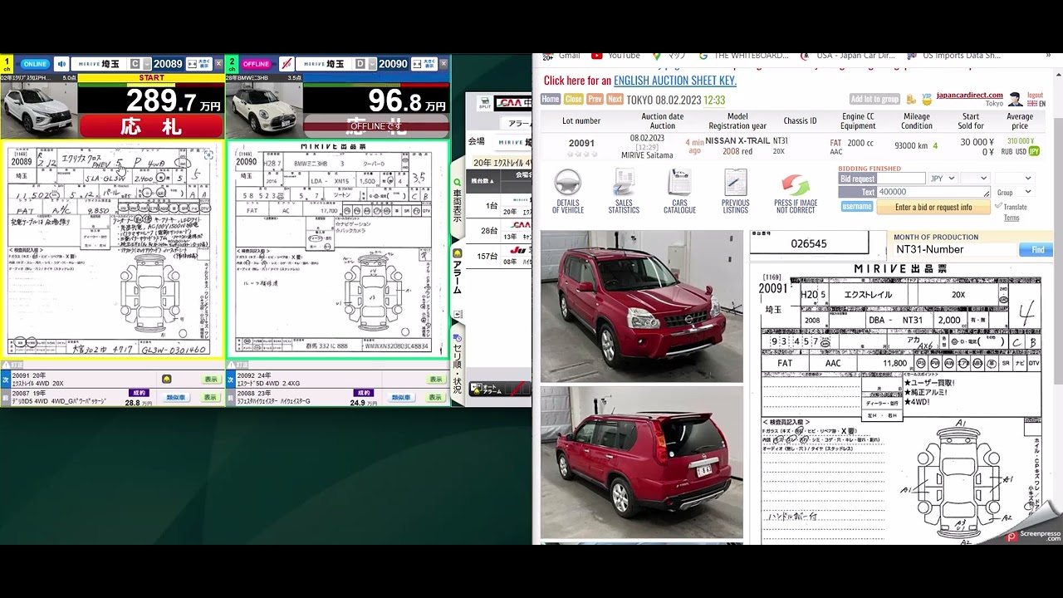This screenshot has width=1063, height=598.
Task: Click the yellow Close navigation button
Action: [x=574, y=99]
